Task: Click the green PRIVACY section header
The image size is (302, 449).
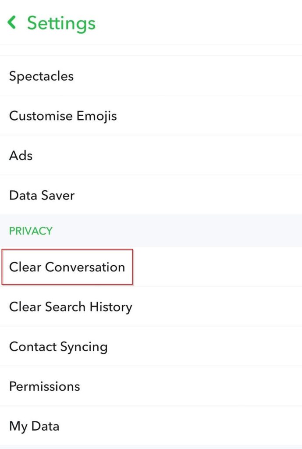Action: [x=31, y=231]
